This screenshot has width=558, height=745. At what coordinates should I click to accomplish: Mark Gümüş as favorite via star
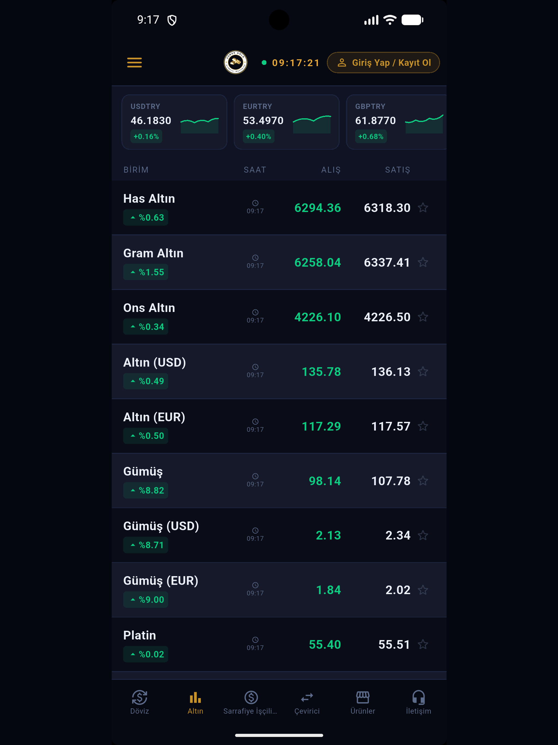pyautogui.click(x=423, y=480)
